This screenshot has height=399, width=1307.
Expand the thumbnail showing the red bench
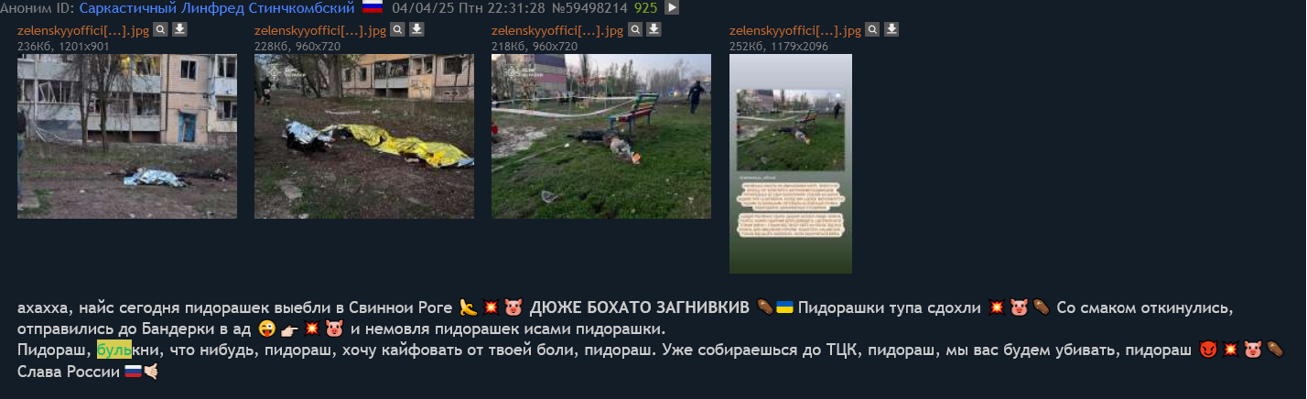601,136
